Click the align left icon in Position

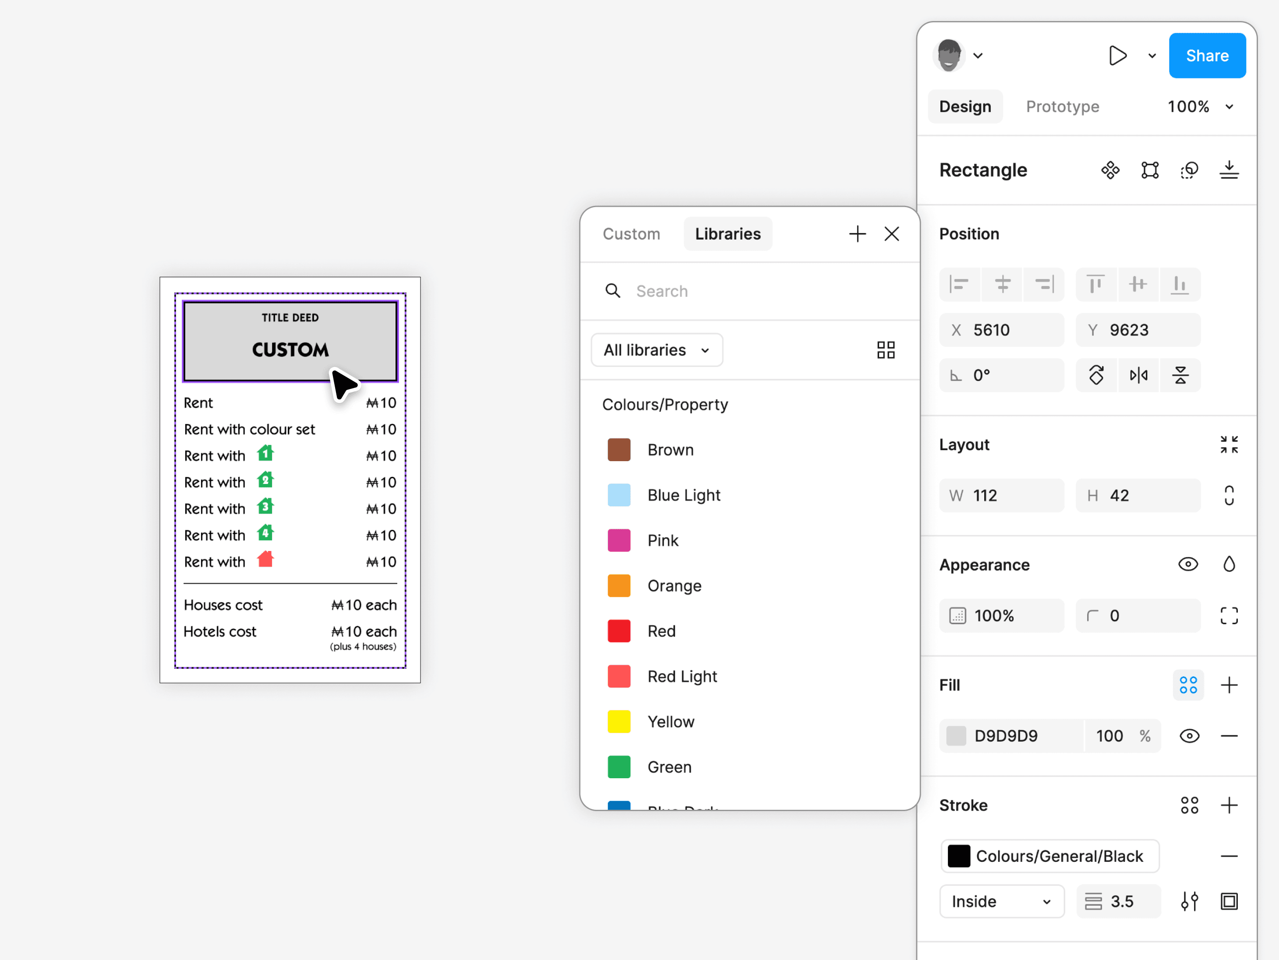pos(959,284)
